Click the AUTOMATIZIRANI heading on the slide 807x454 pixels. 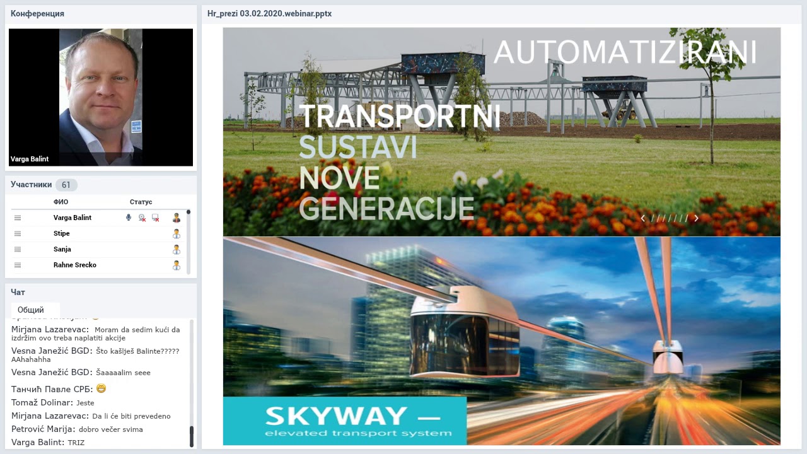coord(625,52)
